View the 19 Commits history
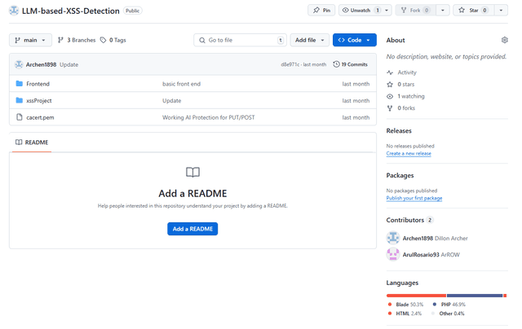The image size is (522, 329). [x=351, y=64]
